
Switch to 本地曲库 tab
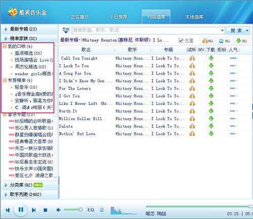point(194,17)
